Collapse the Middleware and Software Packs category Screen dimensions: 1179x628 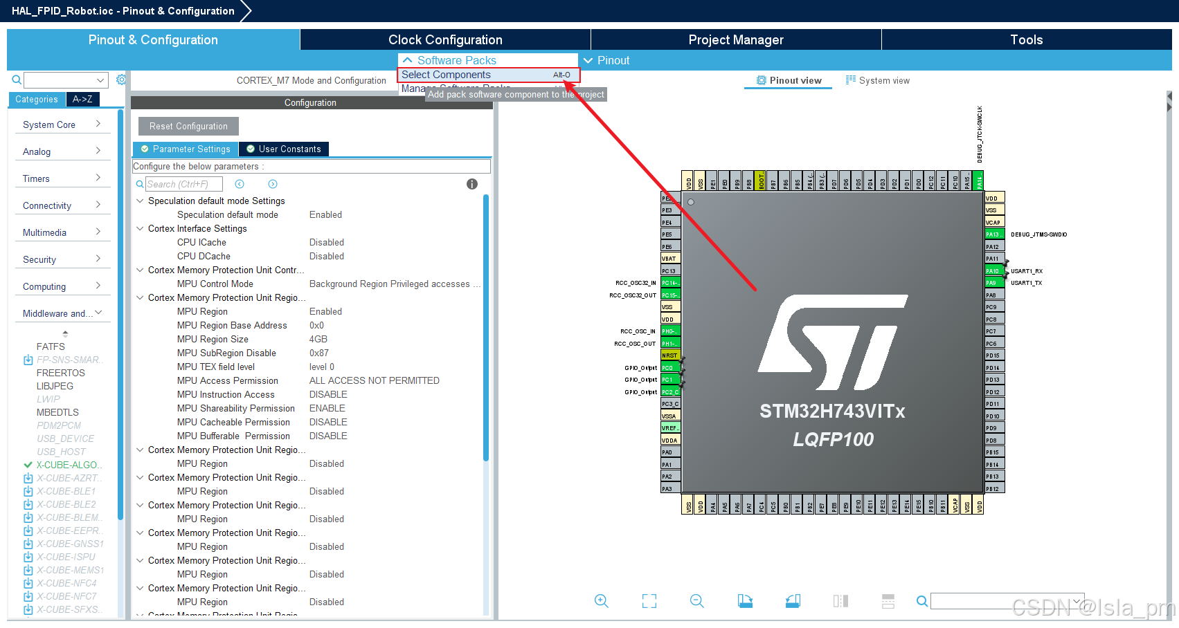click(62, 313)
